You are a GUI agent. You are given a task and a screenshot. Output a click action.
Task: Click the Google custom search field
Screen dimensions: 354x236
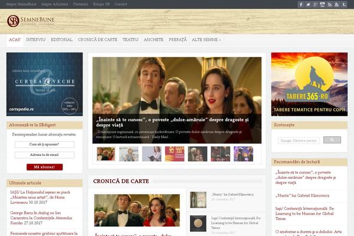[x=299, y=140]
